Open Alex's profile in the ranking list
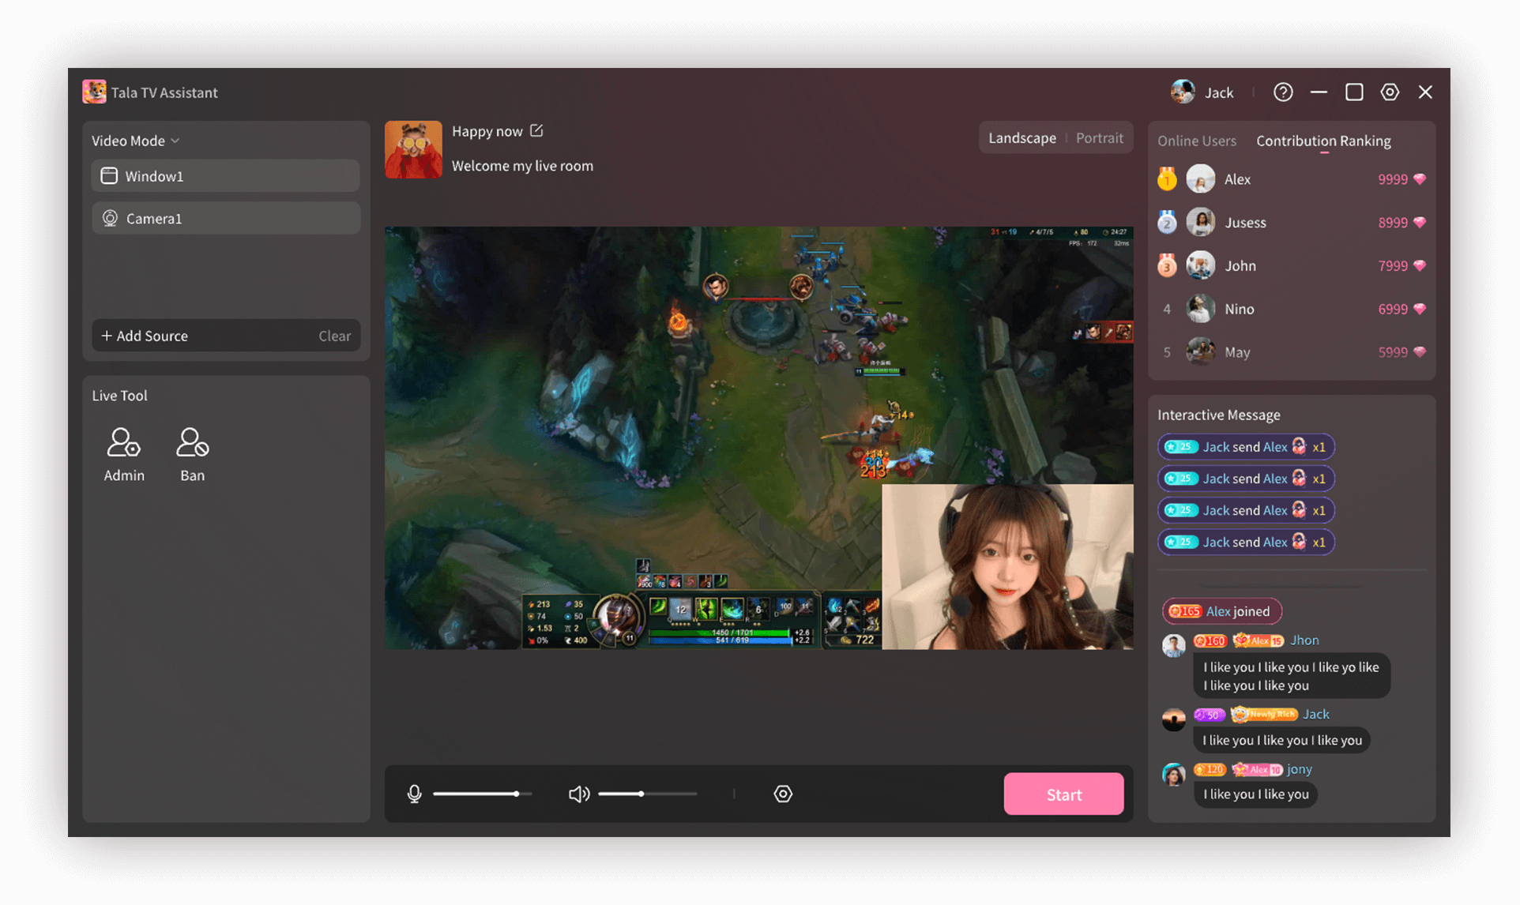This screenshot has width=1520, height=905. [x=1202, y=178]
